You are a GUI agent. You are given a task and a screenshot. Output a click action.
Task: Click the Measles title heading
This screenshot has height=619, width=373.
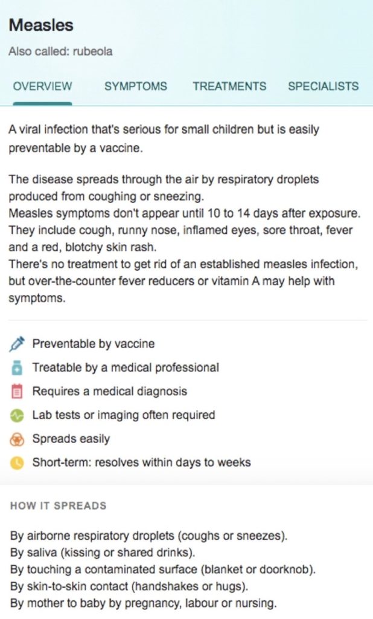(41, 25)
